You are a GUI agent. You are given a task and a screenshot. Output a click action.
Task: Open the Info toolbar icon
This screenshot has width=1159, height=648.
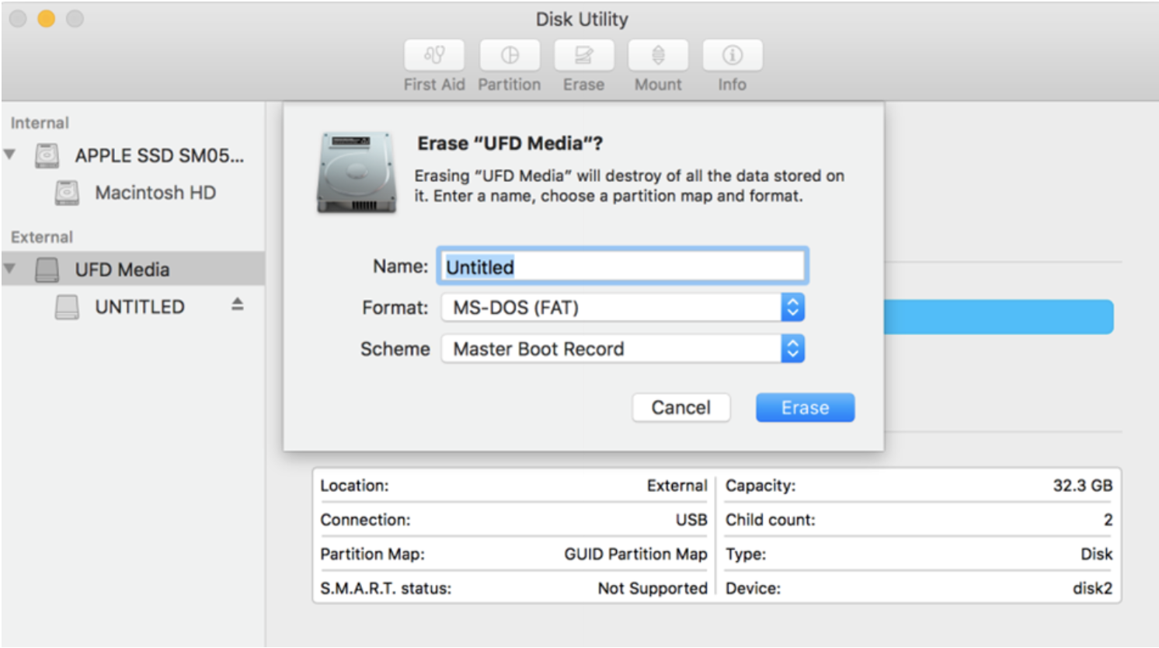(x=732, y=55)
